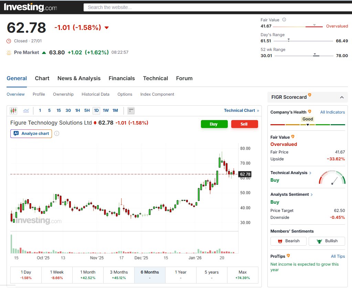Select the Index Component sub-tab
352x288 pixels.
(x=157, y=94)
